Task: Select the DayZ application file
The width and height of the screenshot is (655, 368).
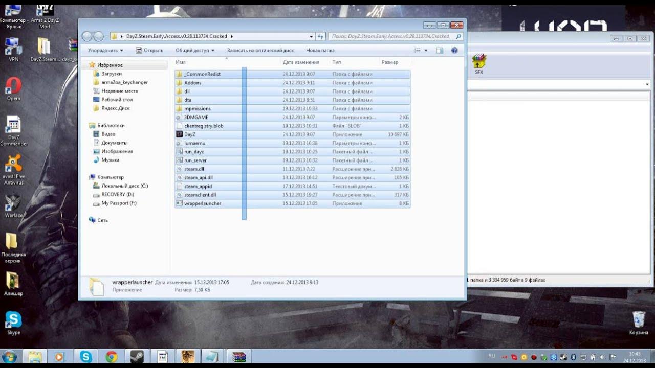Action: coord(292,134)
